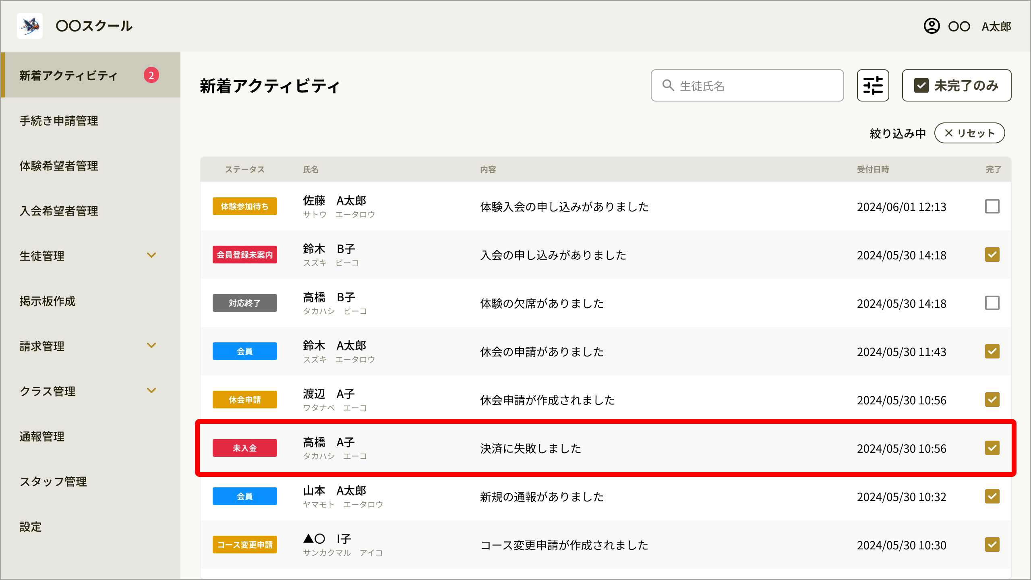Click the A太郎 user name
Image resolution: width=1031 pixels, height=580 pixels.
996,27
